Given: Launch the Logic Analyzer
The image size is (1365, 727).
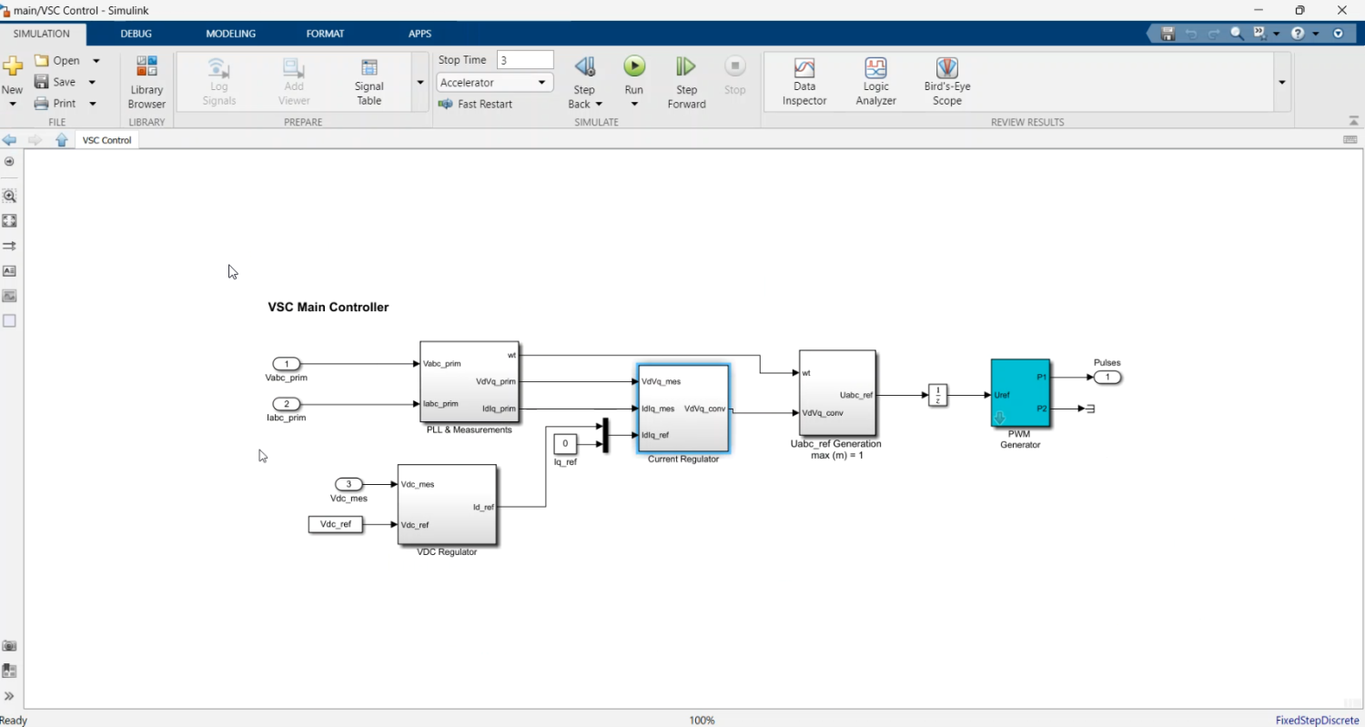Looking at the screenshot, I should click(875, 82).
